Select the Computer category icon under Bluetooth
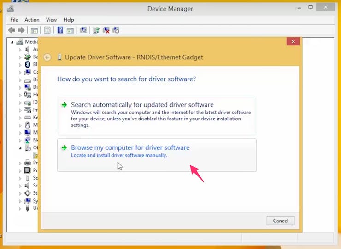The height and width of the screenshot is (249, 341). point(27,72)
